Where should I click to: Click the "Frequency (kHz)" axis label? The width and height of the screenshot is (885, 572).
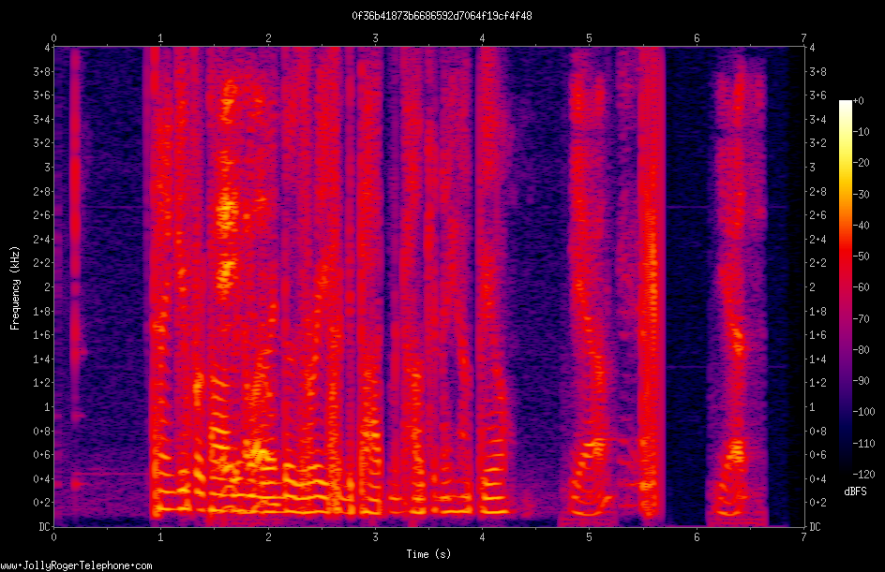coord(15,288)
